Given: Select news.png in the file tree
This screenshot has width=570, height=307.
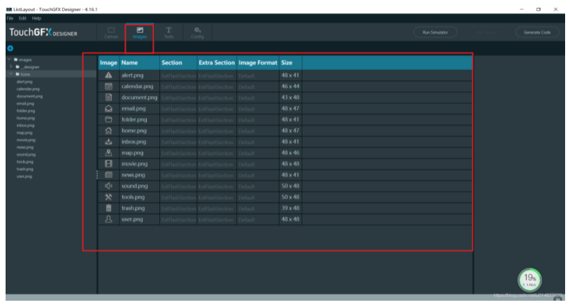Looking at the screenshot, I should click(x=24, y=147).
